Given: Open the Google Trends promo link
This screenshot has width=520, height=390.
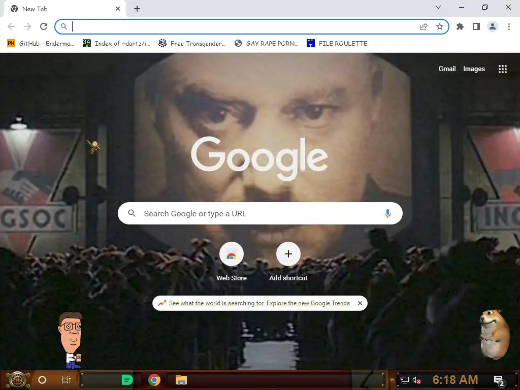Looking at the screenshot, I should pyautogui.click(x=259, y=303).
